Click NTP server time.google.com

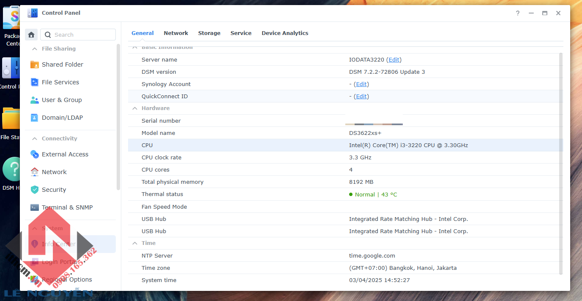coord(372,256)
